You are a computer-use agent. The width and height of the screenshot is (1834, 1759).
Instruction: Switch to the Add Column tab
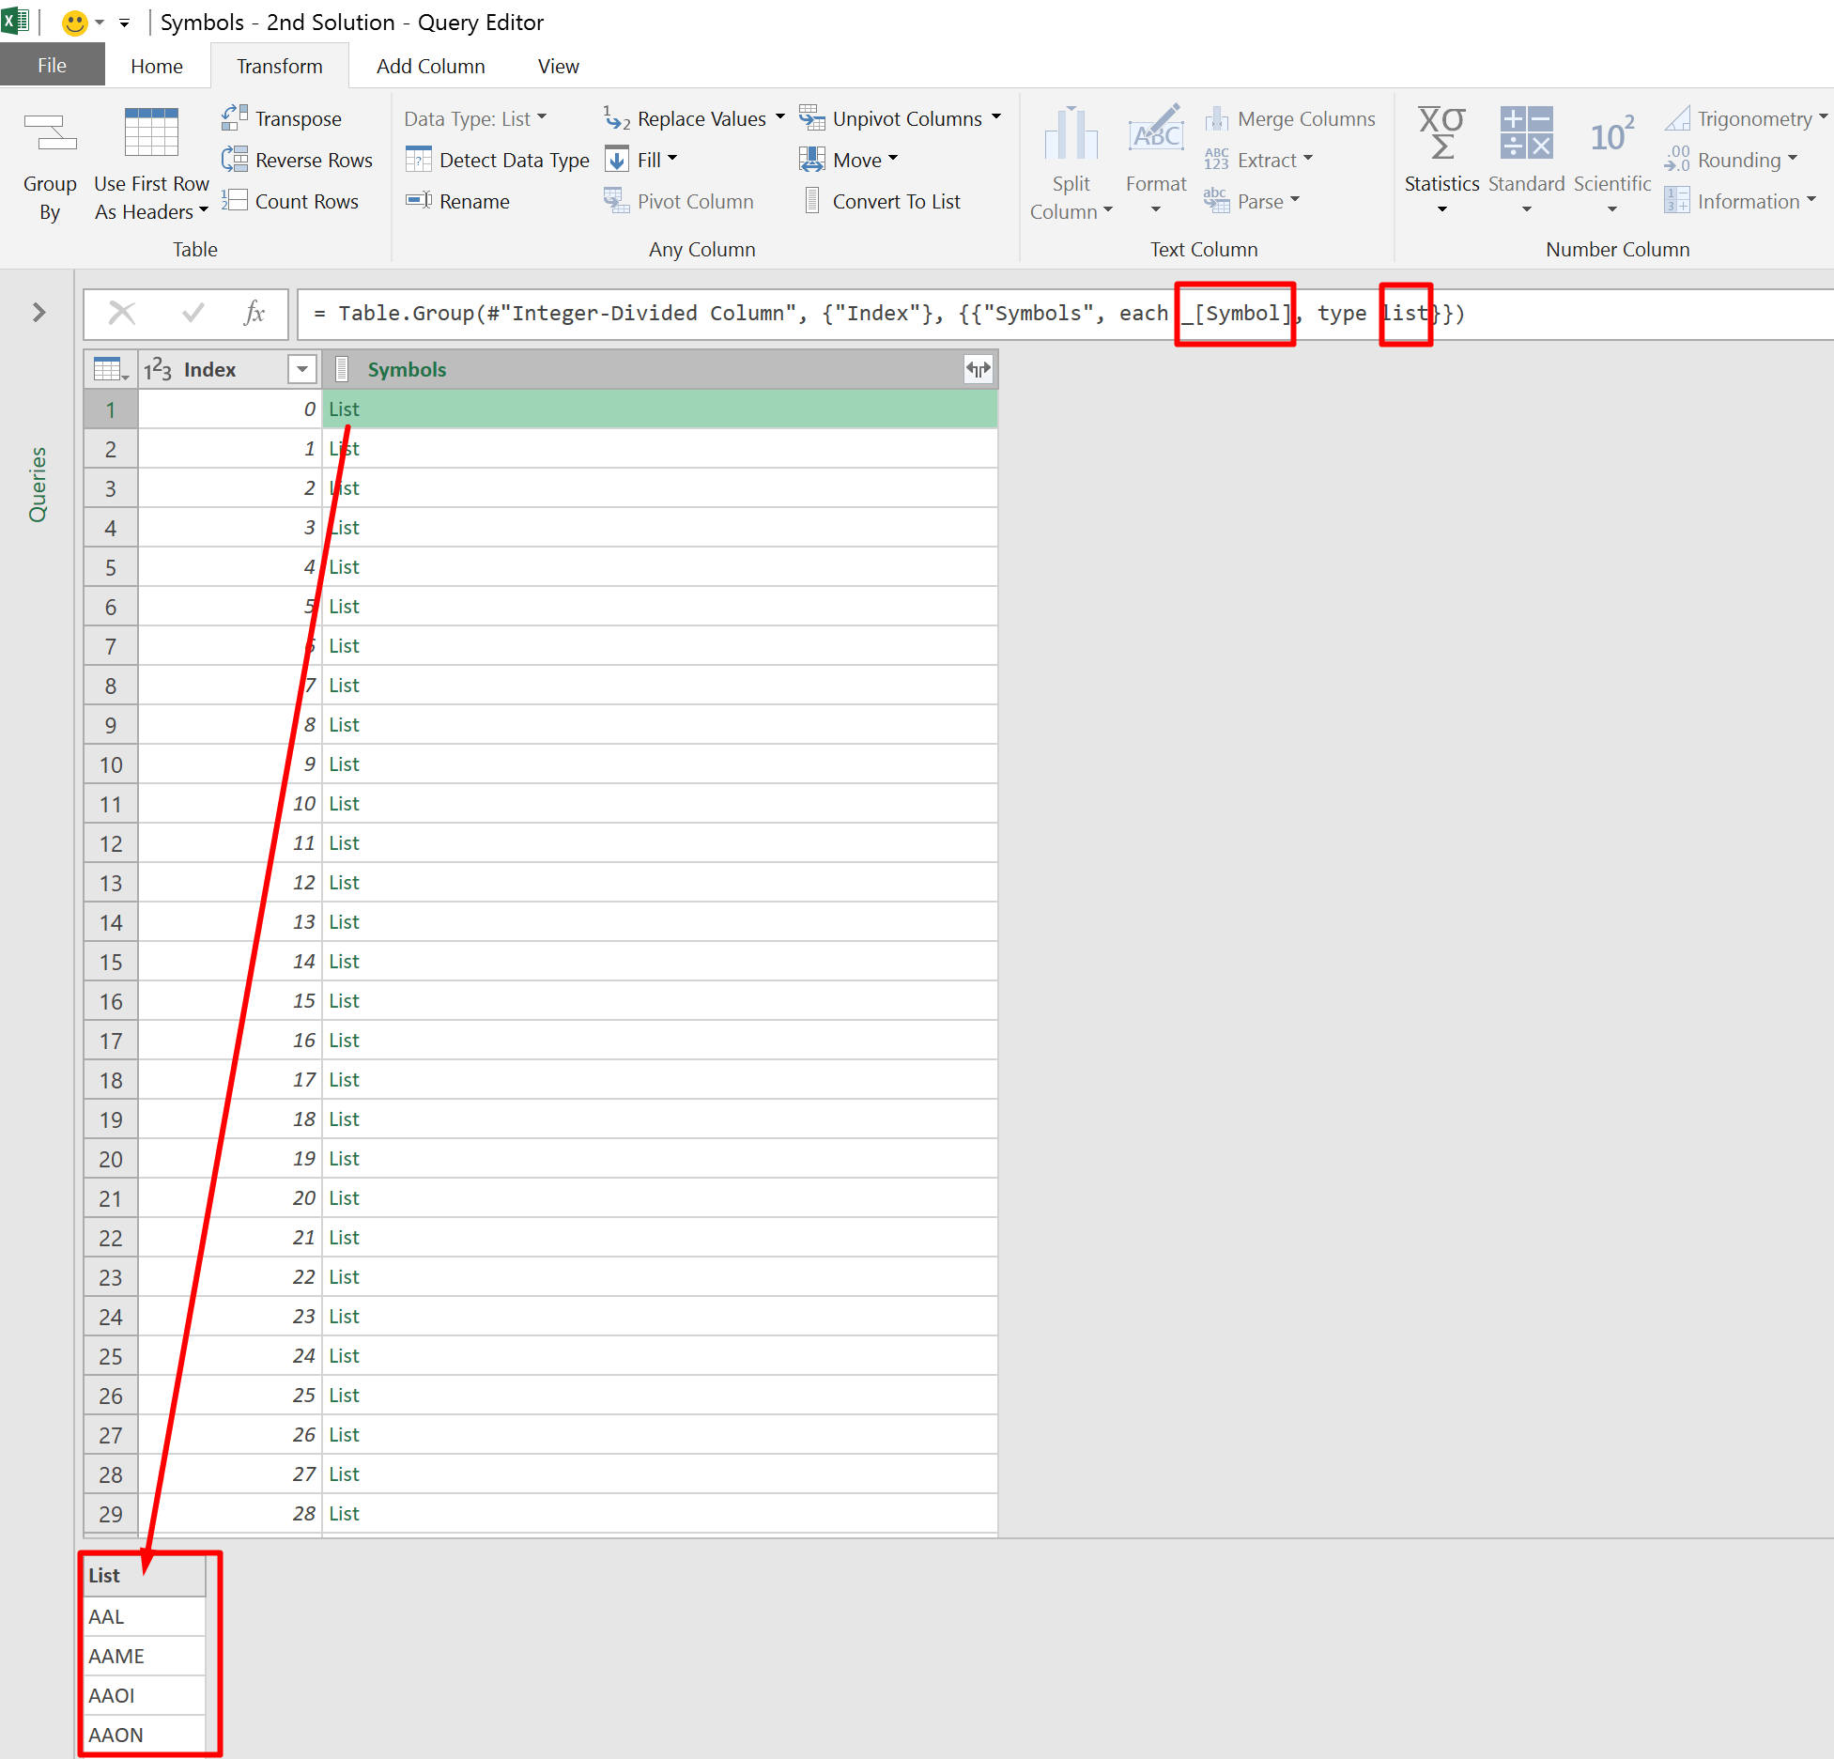430,66
